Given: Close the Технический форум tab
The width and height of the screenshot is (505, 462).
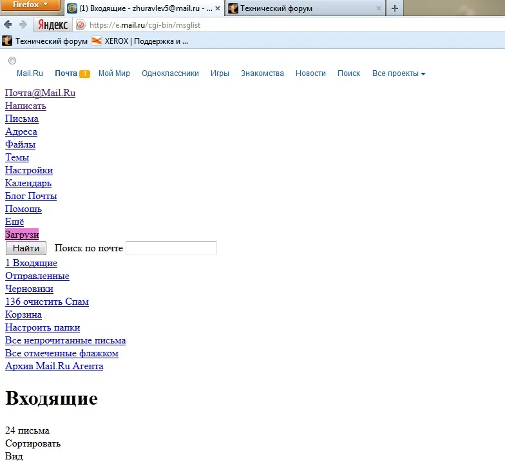Looking at the screenshot, I should click(379, 8).
